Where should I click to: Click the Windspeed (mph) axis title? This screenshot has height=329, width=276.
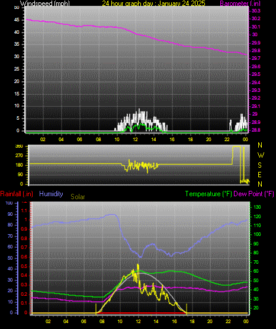coord(45,4)
